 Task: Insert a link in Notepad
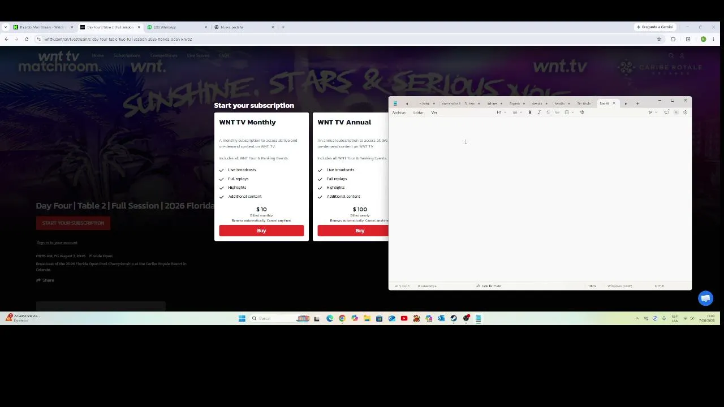click(557, 112)
